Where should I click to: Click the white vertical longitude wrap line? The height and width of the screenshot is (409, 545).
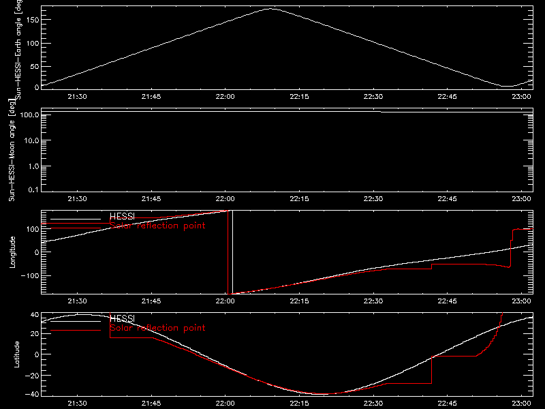[x=232, y=252]
